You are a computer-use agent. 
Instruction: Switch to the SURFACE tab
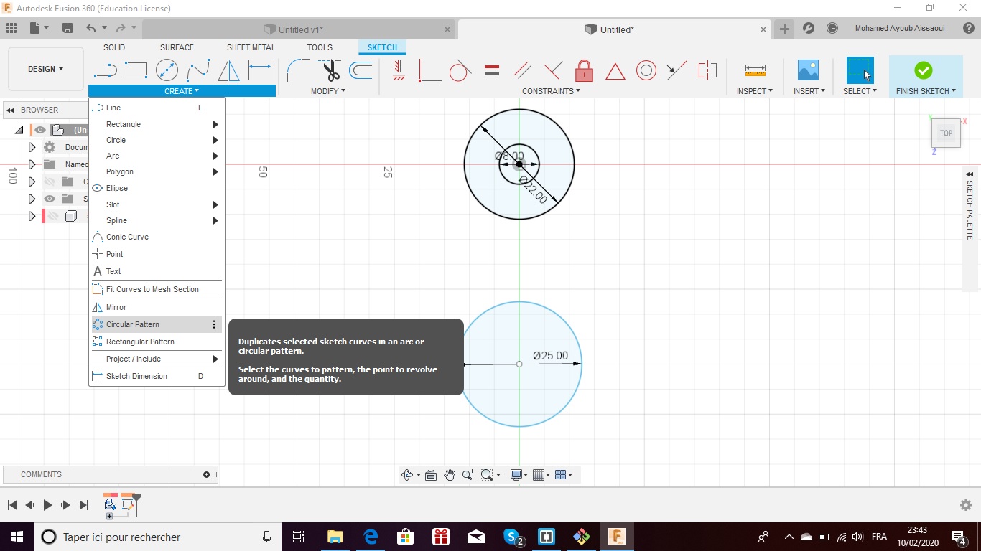177,47
